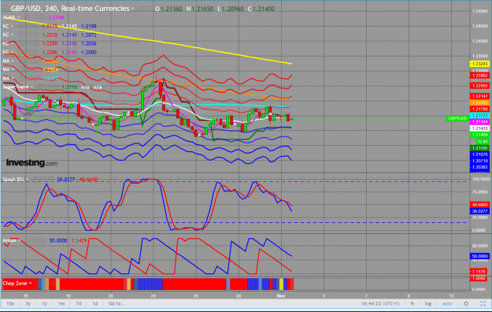Toggle percent scale on price axis
The image size is (492, 312).
(x=412, y=303)
